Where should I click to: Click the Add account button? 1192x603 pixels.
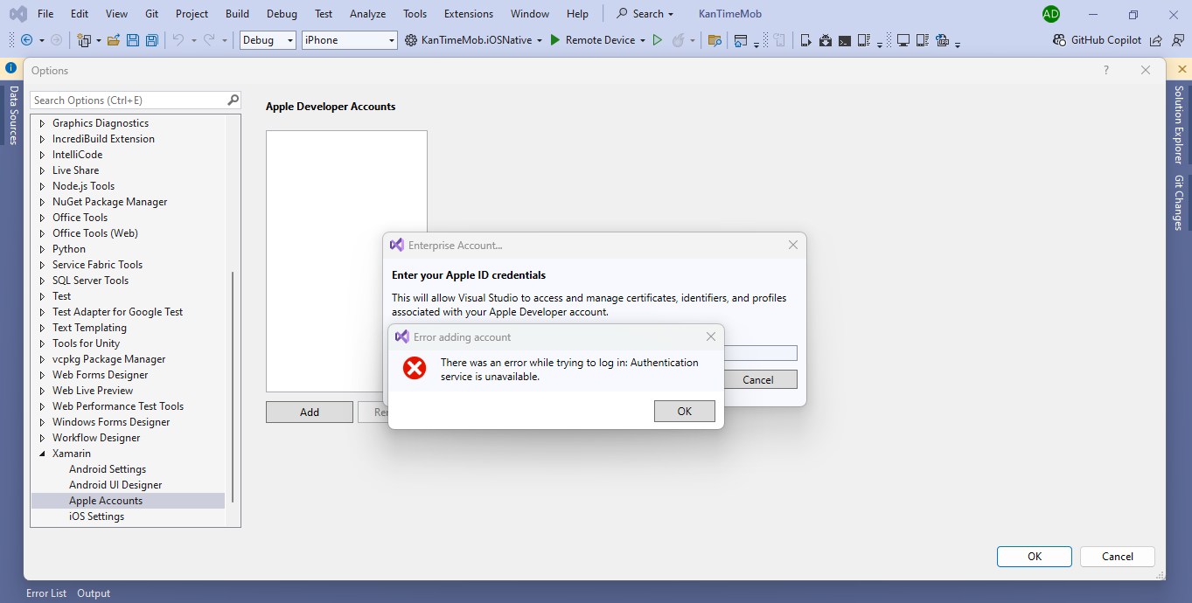(x=310, y=412)
